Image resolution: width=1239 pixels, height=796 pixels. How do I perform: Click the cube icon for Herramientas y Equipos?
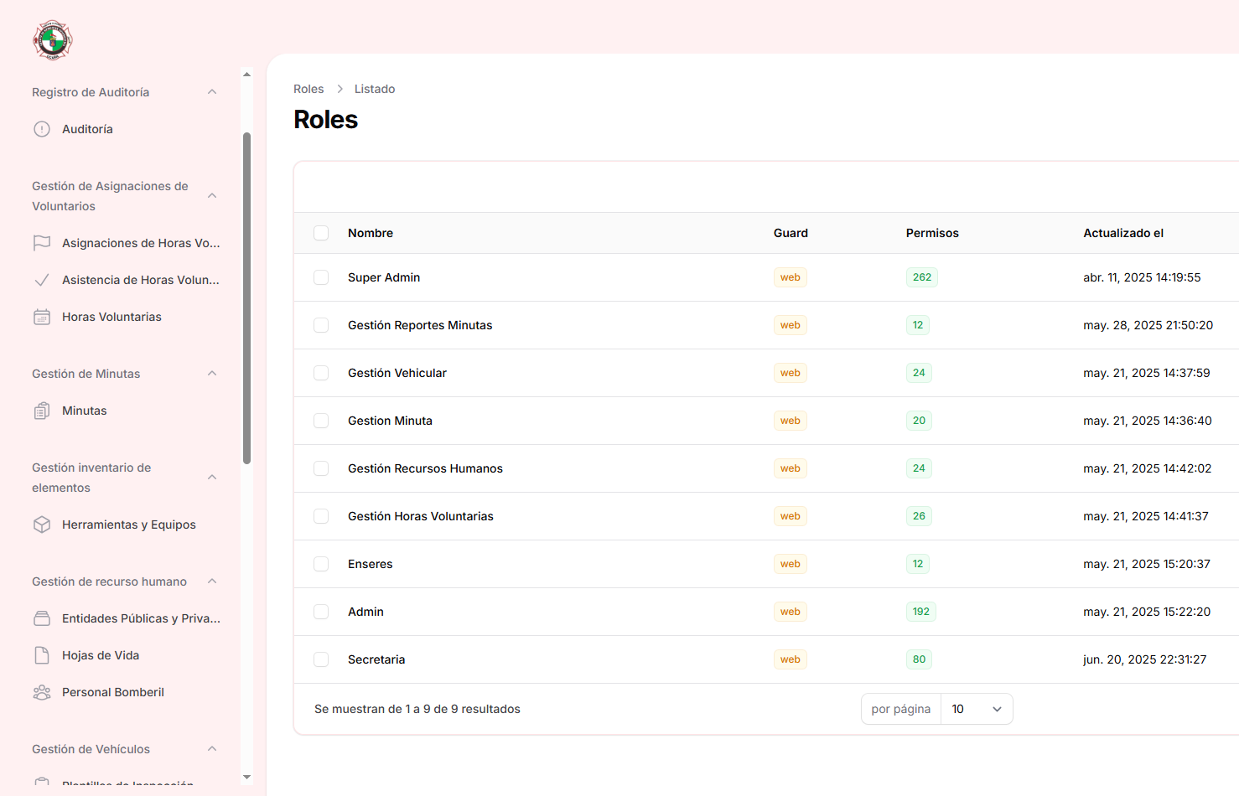coord(42,525)
